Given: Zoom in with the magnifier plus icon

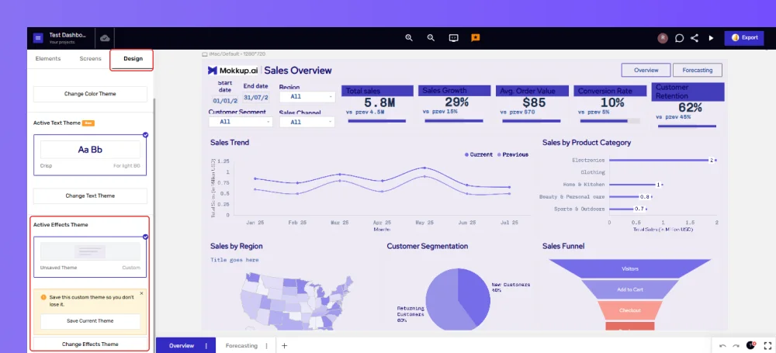Looking at the screenshot, I should [409, 37].
